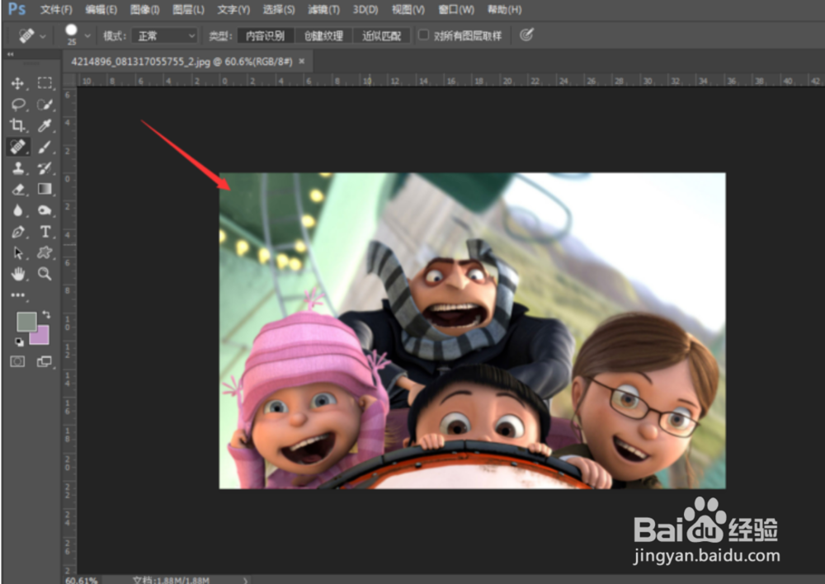Select the Spot Healing Brush tool
The image size is (825, 584).
[x=18, y=146]
